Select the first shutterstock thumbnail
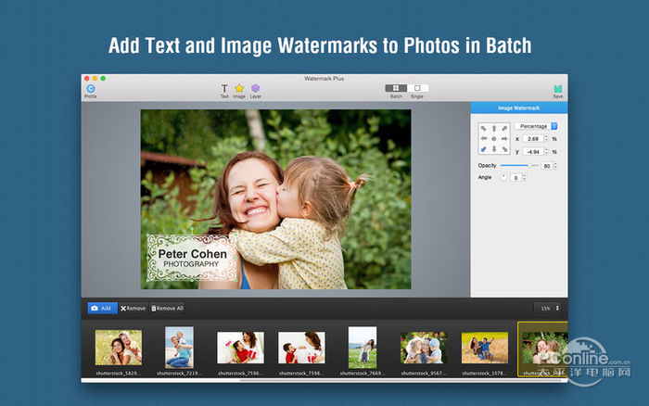This screenshot has height=406, width=649. 119,348
